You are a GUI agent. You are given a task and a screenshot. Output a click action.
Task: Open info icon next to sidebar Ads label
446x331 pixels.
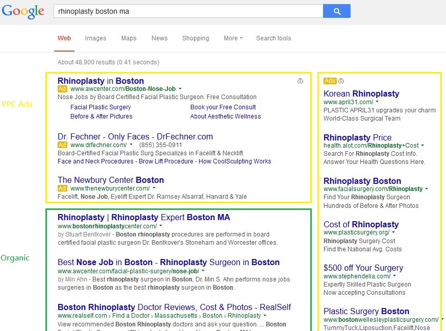coord(341,81)
